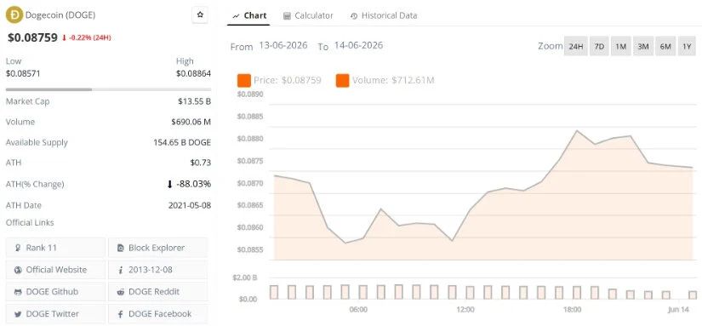Open the Chart tab
The height and width of the screenshot is (326, 702).
click(x=249, y=15)
